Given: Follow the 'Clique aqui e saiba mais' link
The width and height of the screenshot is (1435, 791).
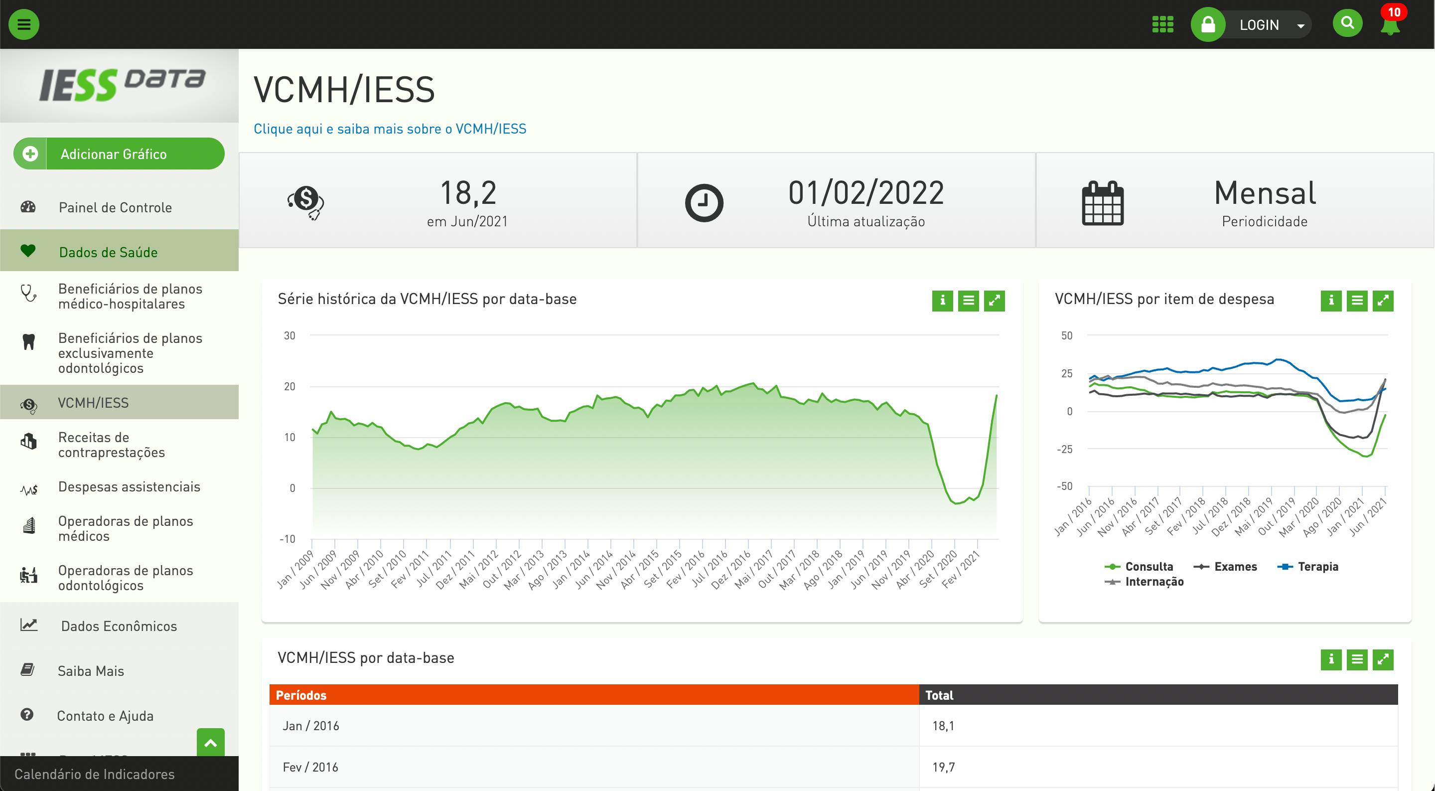Looking at the screenshot, I should pyautogui.click(x=389, y=129).
